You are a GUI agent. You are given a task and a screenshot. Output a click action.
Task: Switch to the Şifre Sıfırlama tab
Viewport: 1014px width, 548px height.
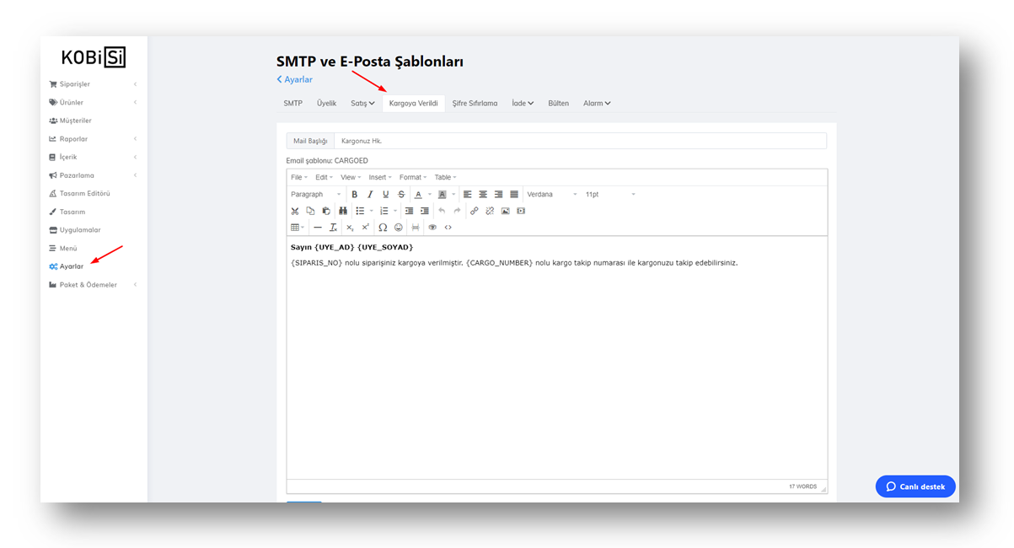point(475,103)
